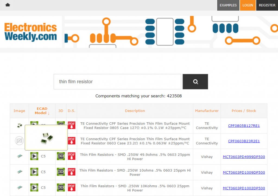Click Vishay manufacturer in the 49.9ohms row
The image size is (278, 196).
tap(207, 157)
